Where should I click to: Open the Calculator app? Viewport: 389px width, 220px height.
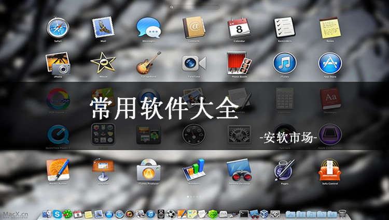tap(285, 99)
